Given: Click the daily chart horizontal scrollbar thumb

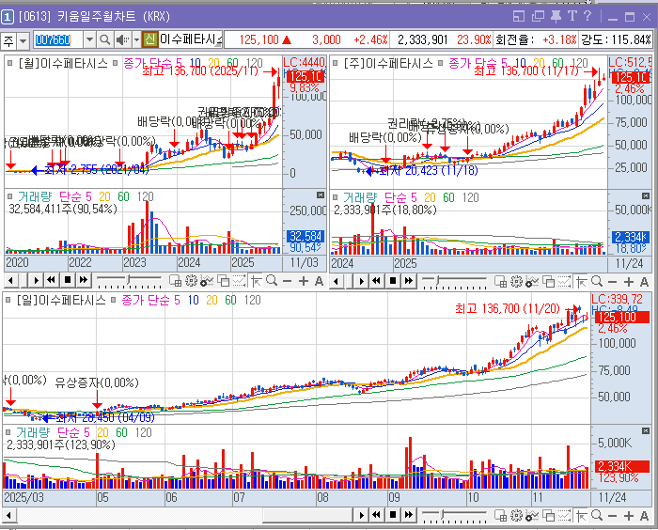Looking at the screenshot, I should click(307, 515).
